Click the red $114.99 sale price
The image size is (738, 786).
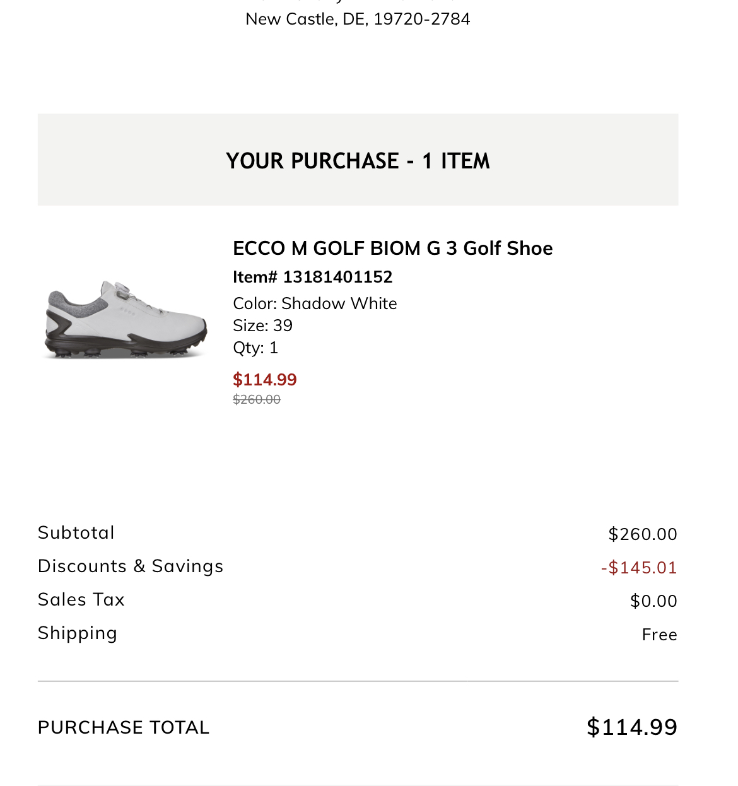265,380
